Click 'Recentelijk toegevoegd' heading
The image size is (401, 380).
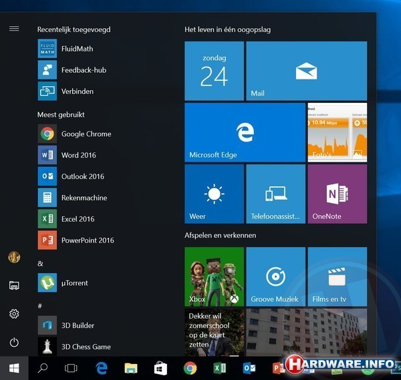pos(74,29)
